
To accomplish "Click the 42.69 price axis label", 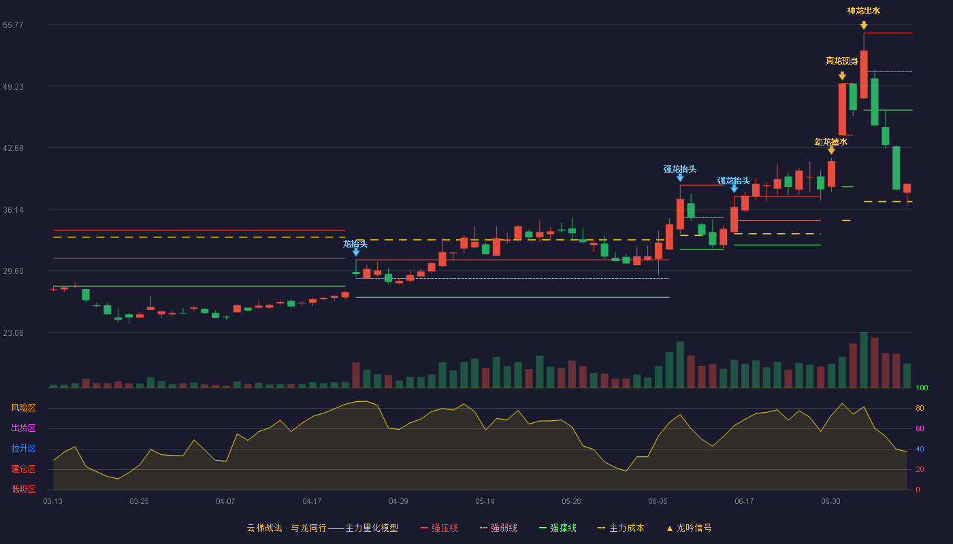I will [x=13, y=148].
